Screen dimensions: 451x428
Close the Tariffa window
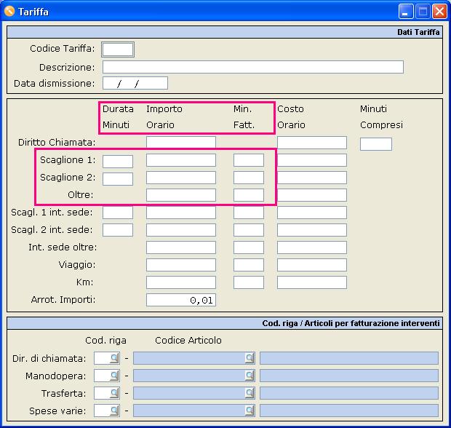(x=440, y=12)
